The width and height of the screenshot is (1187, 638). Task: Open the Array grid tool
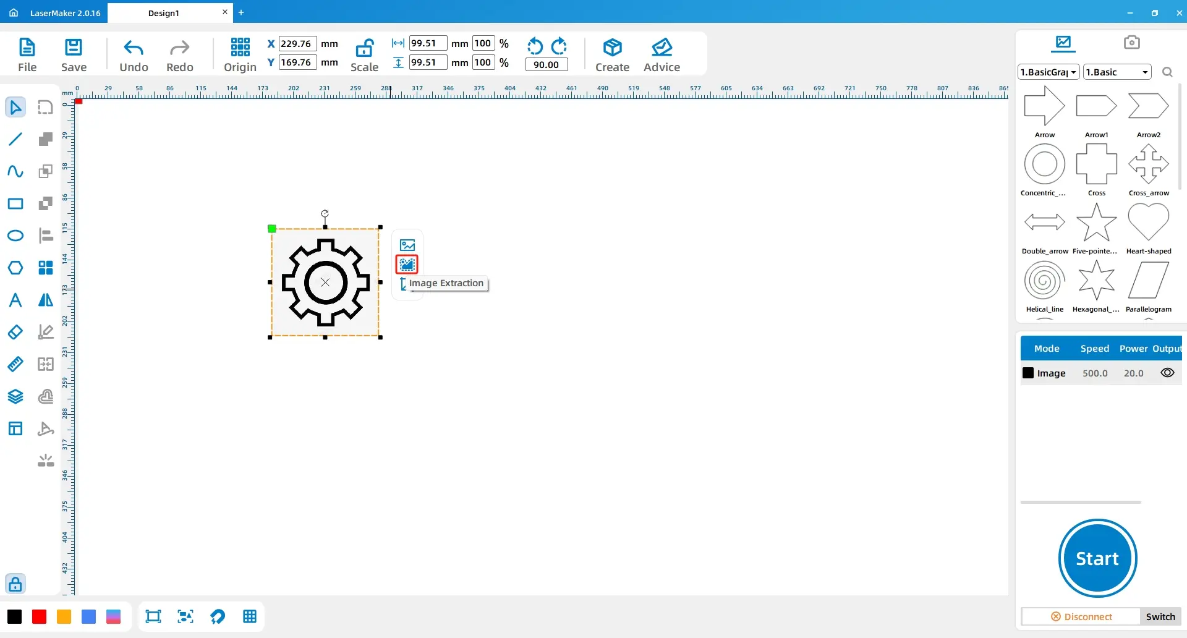tap(46, 268)
